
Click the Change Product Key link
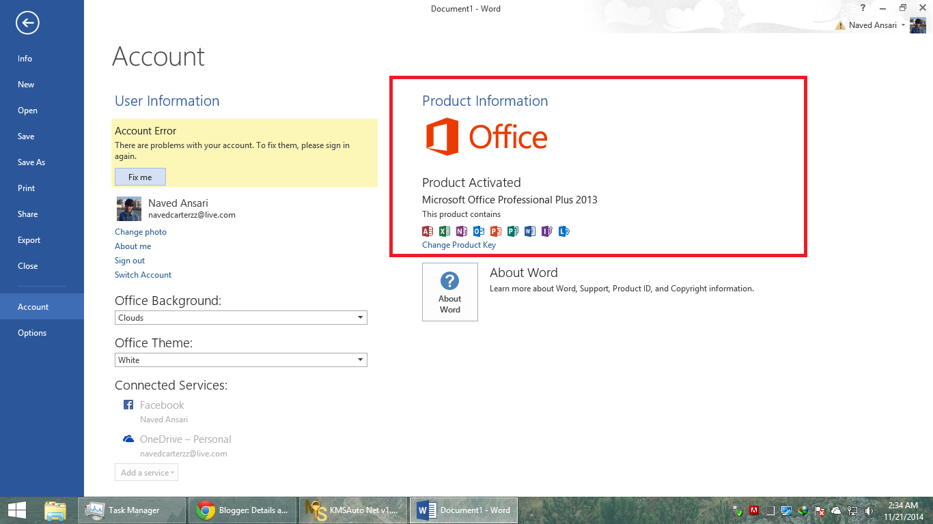pyautogui.click(x=459, y=245)
